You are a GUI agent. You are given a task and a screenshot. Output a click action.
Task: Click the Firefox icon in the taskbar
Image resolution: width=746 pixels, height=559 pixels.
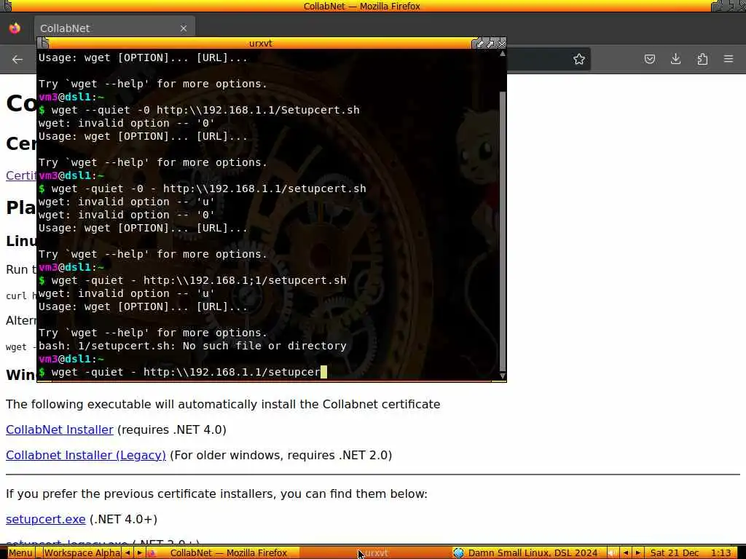pos(152,553)
